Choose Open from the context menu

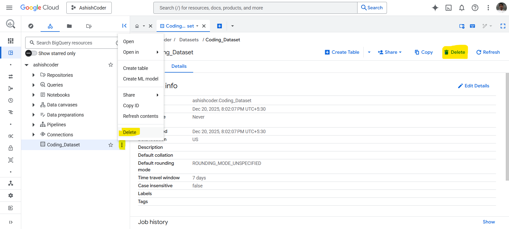click(141, 42)
